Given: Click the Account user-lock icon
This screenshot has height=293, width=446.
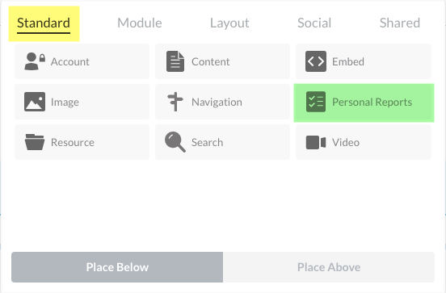Looking at the screenshot, I should click(x=35, y=61).
